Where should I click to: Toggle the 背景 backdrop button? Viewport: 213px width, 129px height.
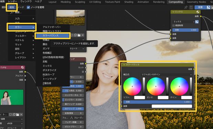click(x=200, y=7)
